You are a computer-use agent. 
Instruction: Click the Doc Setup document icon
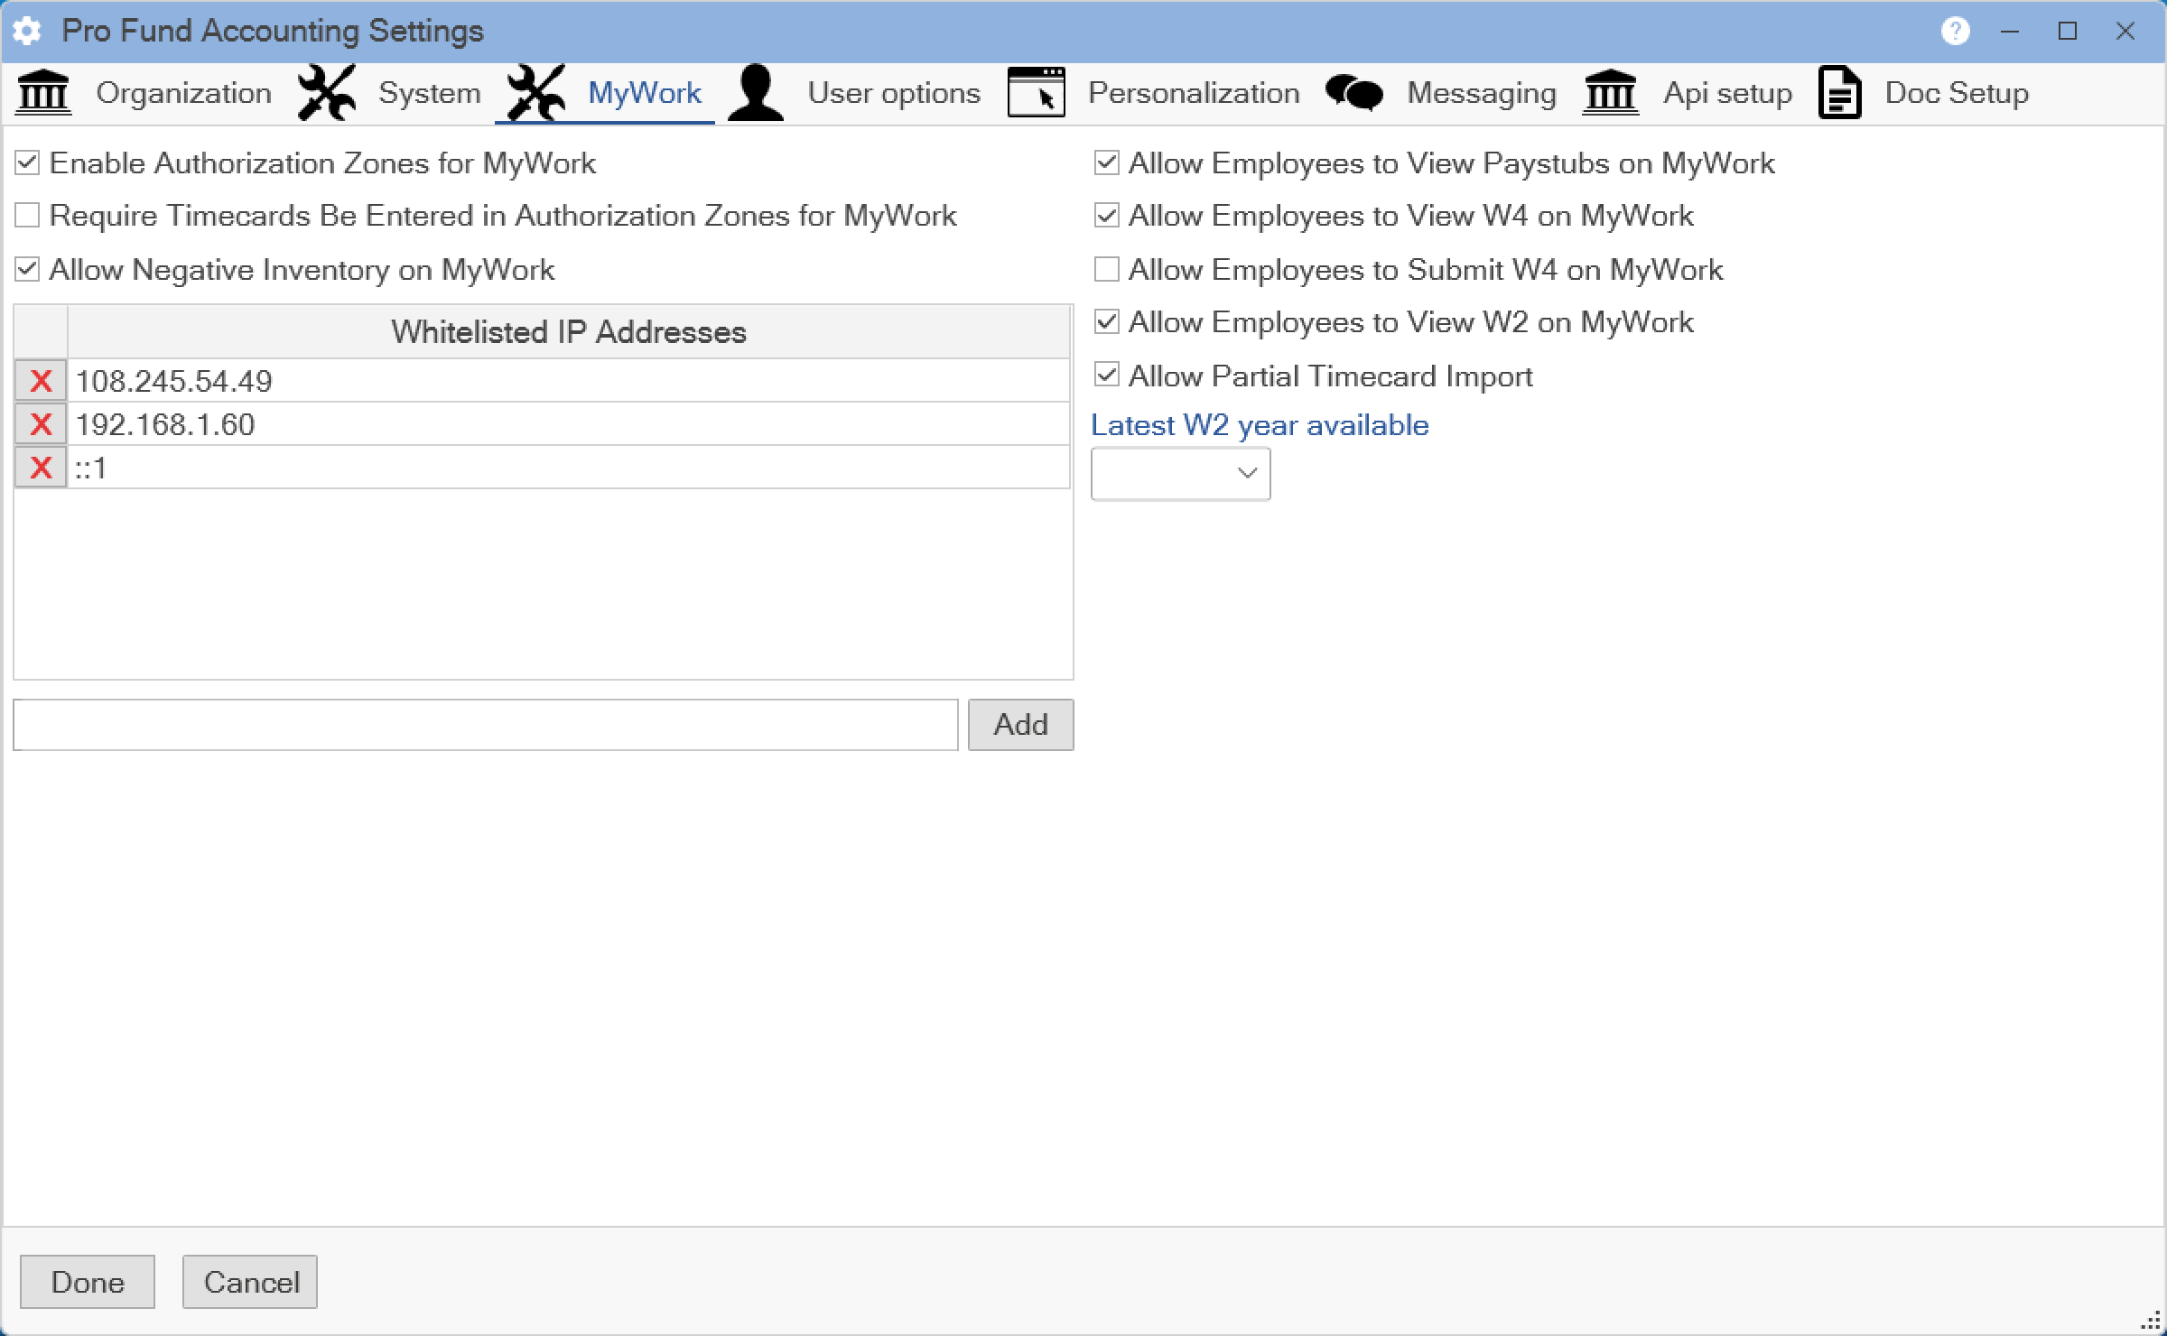click(x=1839, y=93)
